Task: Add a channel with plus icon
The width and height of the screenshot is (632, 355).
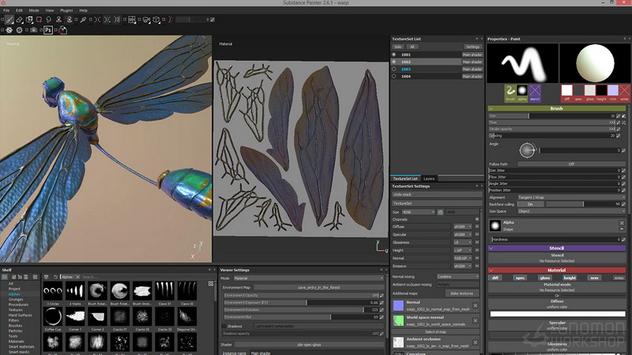Action: coord(477,219)
